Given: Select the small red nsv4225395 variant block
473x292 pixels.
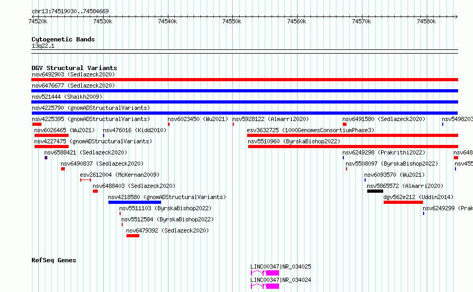Looking at the screenshot, I should click(x=37, y=124).
